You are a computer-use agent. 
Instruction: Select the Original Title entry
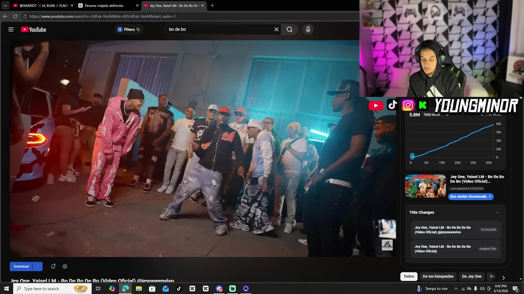[456, 249]
